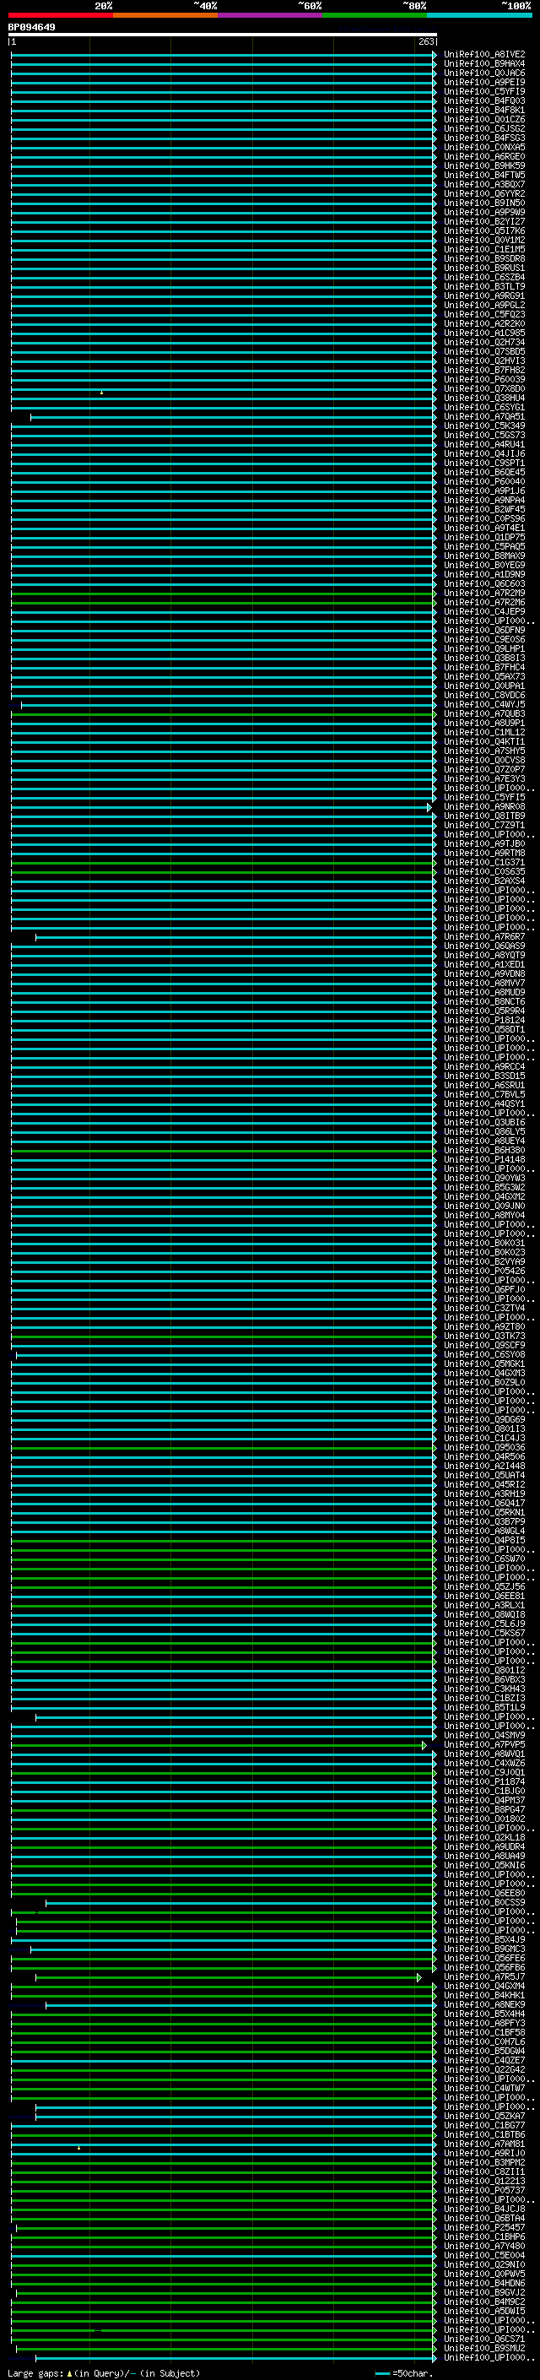Click the red ~20% identity color segment
The image size is (540, 2380).
(x=61, y=15)
